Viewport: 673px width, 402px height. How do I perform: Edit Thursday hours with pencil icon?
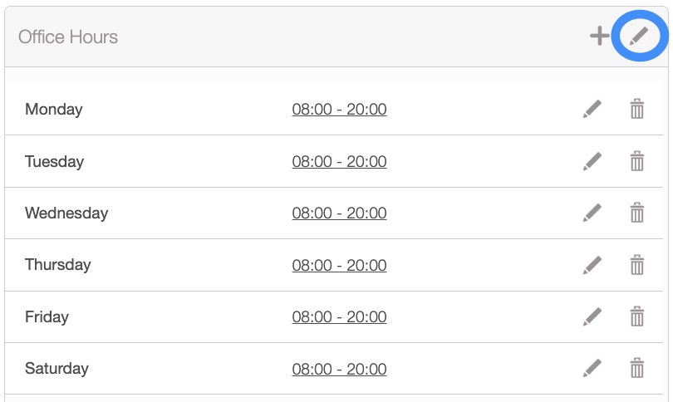[x=592, y=265]
